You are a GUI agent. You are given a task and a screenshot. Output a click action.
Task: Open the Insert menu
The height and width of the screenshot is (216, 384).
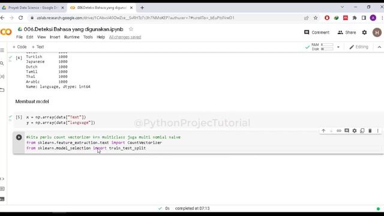tap(55, 37)
